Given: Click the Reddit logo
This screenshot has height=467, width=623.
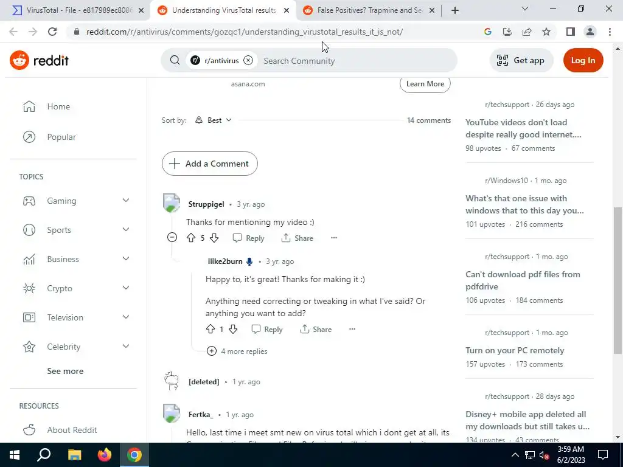Looking at the screenshot, I should tap(39, 60).
